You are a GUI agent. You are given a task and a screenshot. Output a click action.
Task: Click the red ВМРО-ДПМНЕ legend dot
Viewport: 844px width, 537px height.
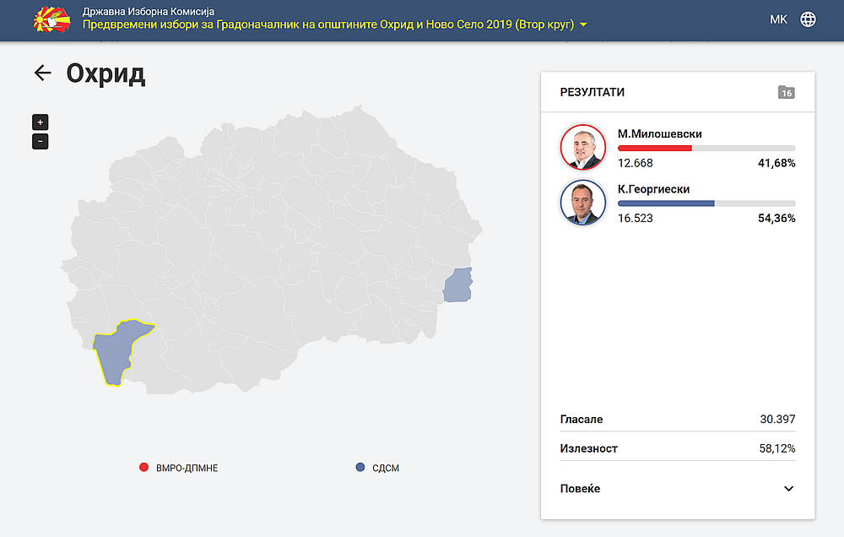144,468
